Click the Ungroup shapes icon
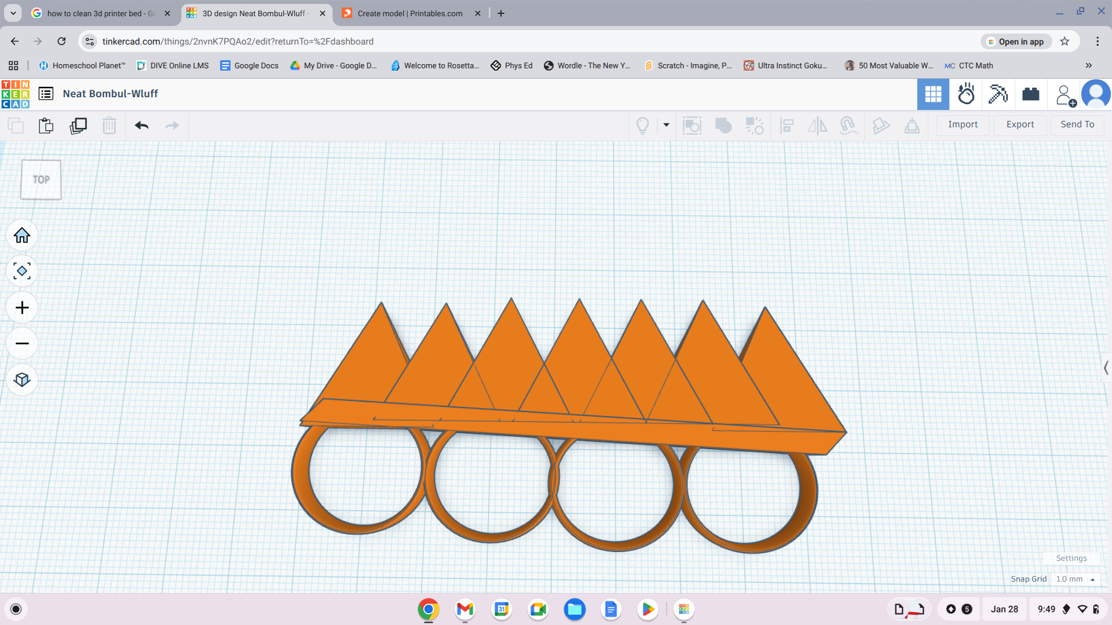This screenshot has height=625, width=1112. 755,125
